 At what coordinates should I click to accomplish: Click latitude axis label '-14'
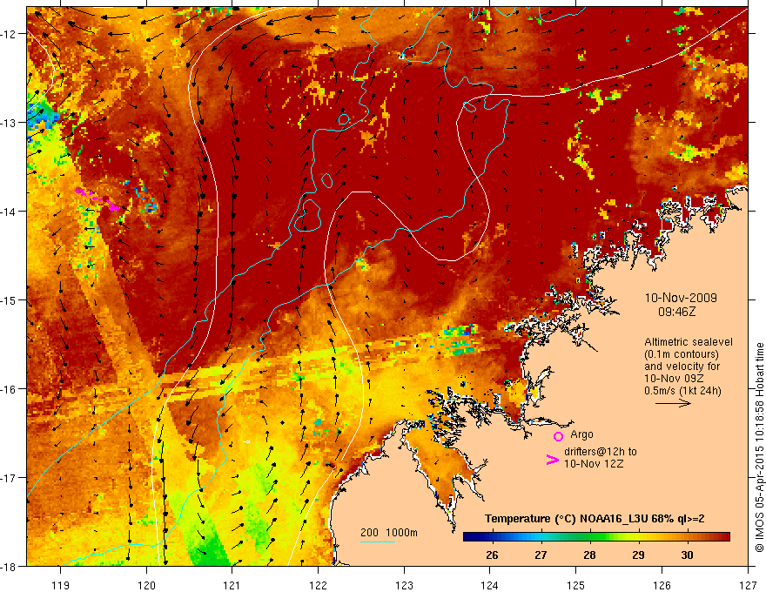point(9,212)
